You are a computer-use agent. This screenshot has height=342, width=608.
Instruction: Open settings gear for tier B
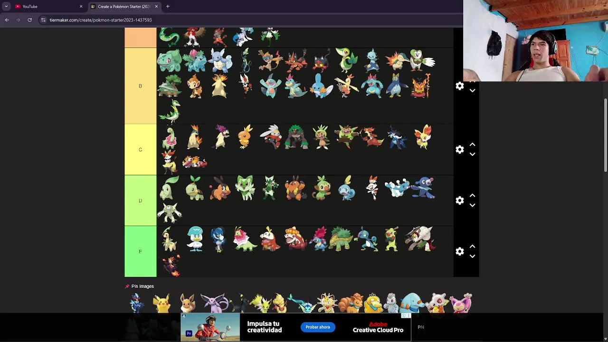459,86
